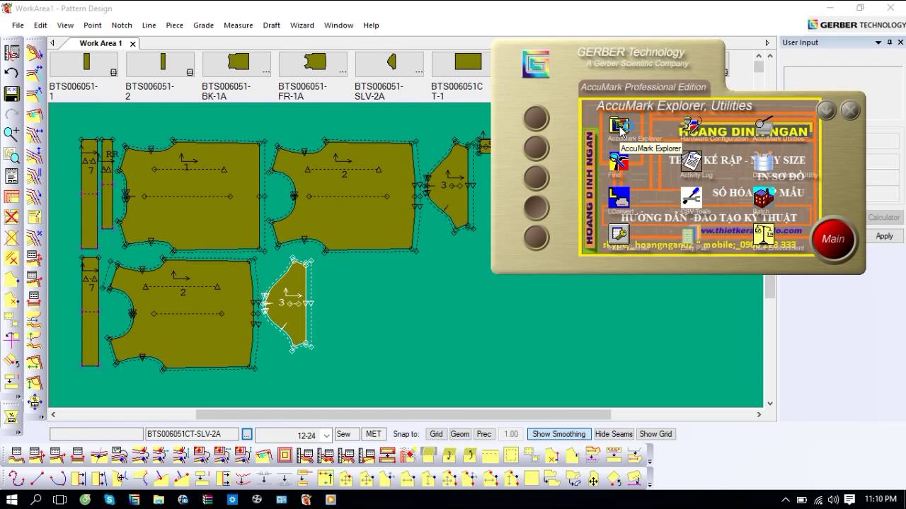Open the AccuMark Explorer launcher icon

coord(619,126)
